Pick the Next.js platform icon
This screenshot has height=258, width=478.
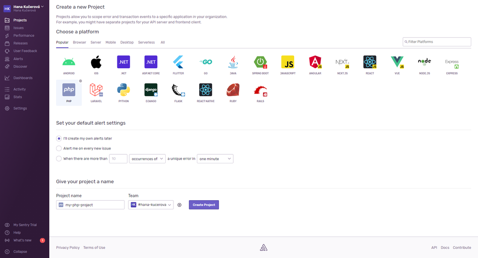(x=342, y=62)
